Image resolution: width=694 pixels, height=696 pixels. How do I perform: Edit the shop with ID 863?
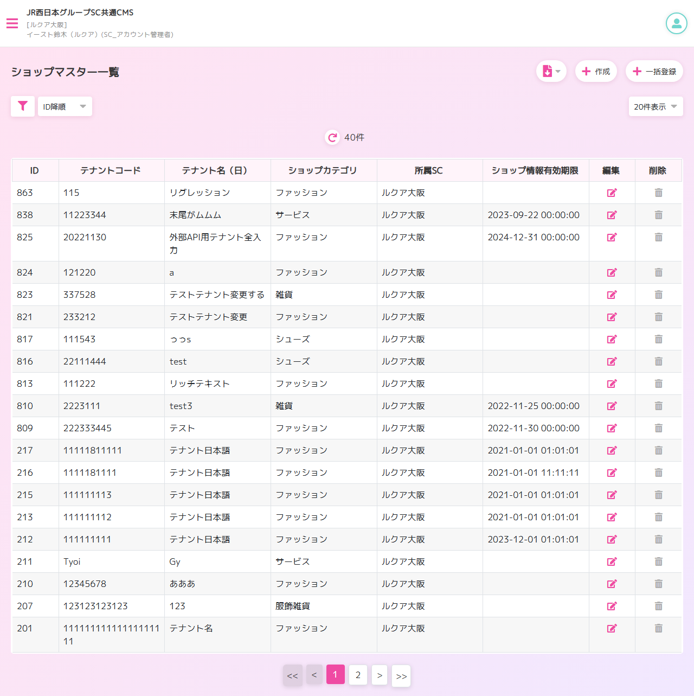click(612, 193)
